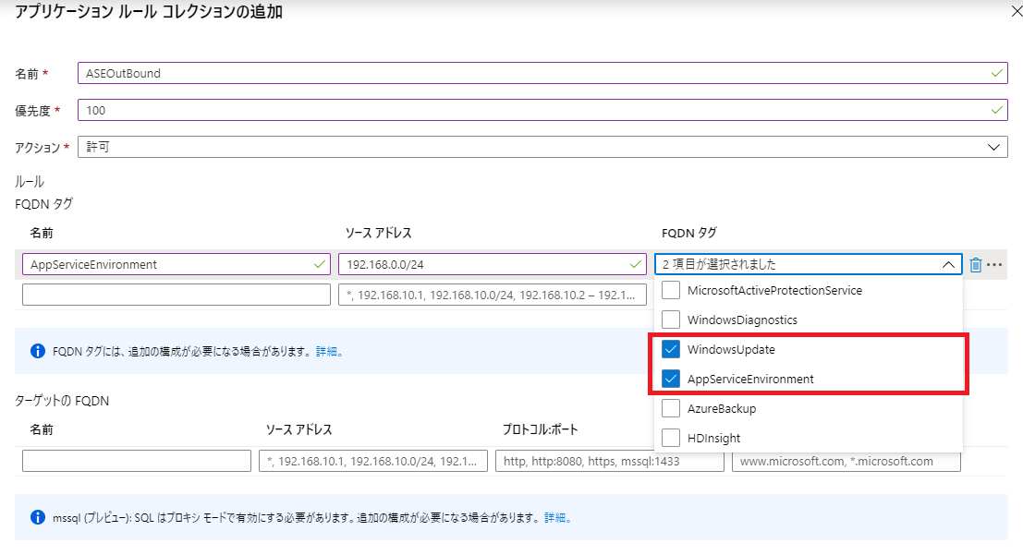Uncheck the WindowsUpdate checkbox

671,349
